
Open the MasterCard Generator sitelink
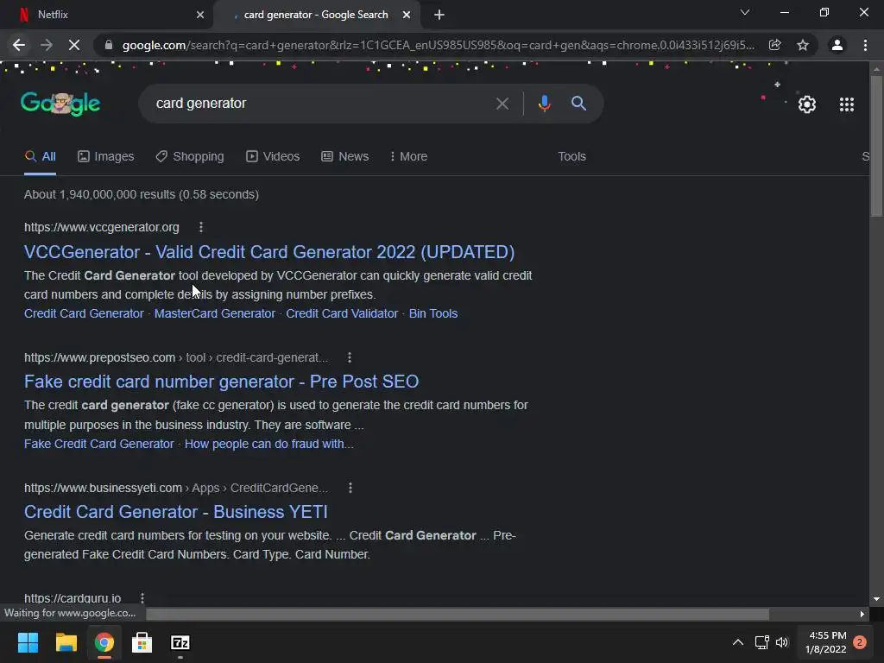(215, 313)
